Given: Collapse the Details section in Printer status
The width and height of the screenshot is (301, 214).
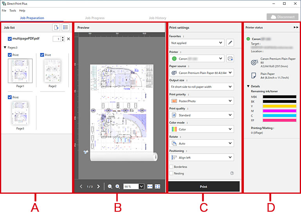Looking at the screenshot, I should tap(248, 86).
